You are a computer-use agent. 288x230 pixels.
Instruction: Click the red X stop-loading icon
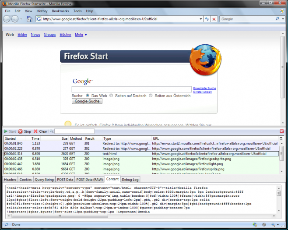(x=214, y=19)
